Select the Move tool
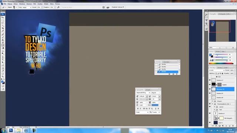237x133 pixels. click(3, 17)
